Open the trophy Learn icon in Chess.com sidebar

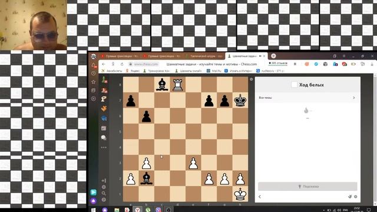click(x=104, y=99)
